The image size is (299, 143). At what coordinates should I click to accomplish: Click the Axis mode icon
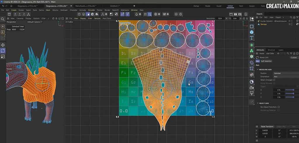(102, 14)
